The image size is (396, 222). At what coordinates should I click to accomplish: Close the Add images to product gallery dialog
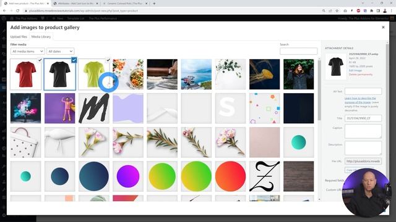[383, 27]
